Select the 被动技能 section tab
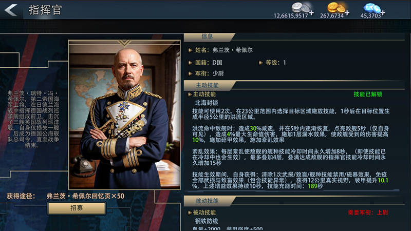Viewport: 411px width, 231px height. point(207,201)
